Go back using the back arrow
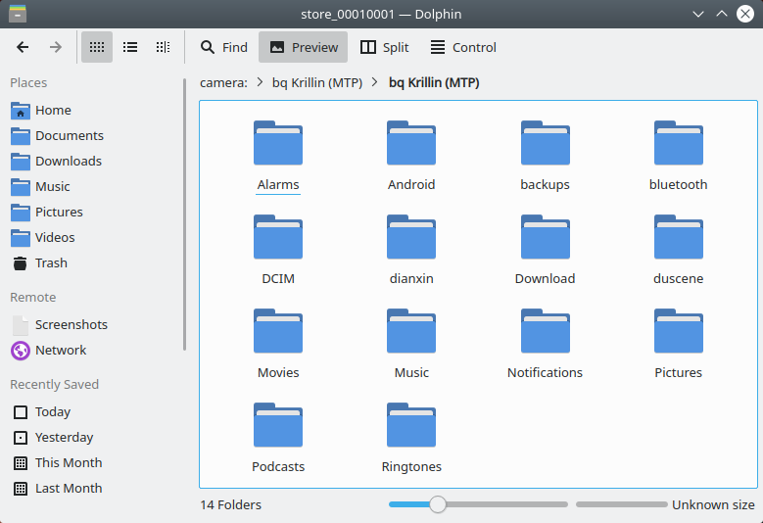Viewport: 763px width, 523px height. point(24,47)
